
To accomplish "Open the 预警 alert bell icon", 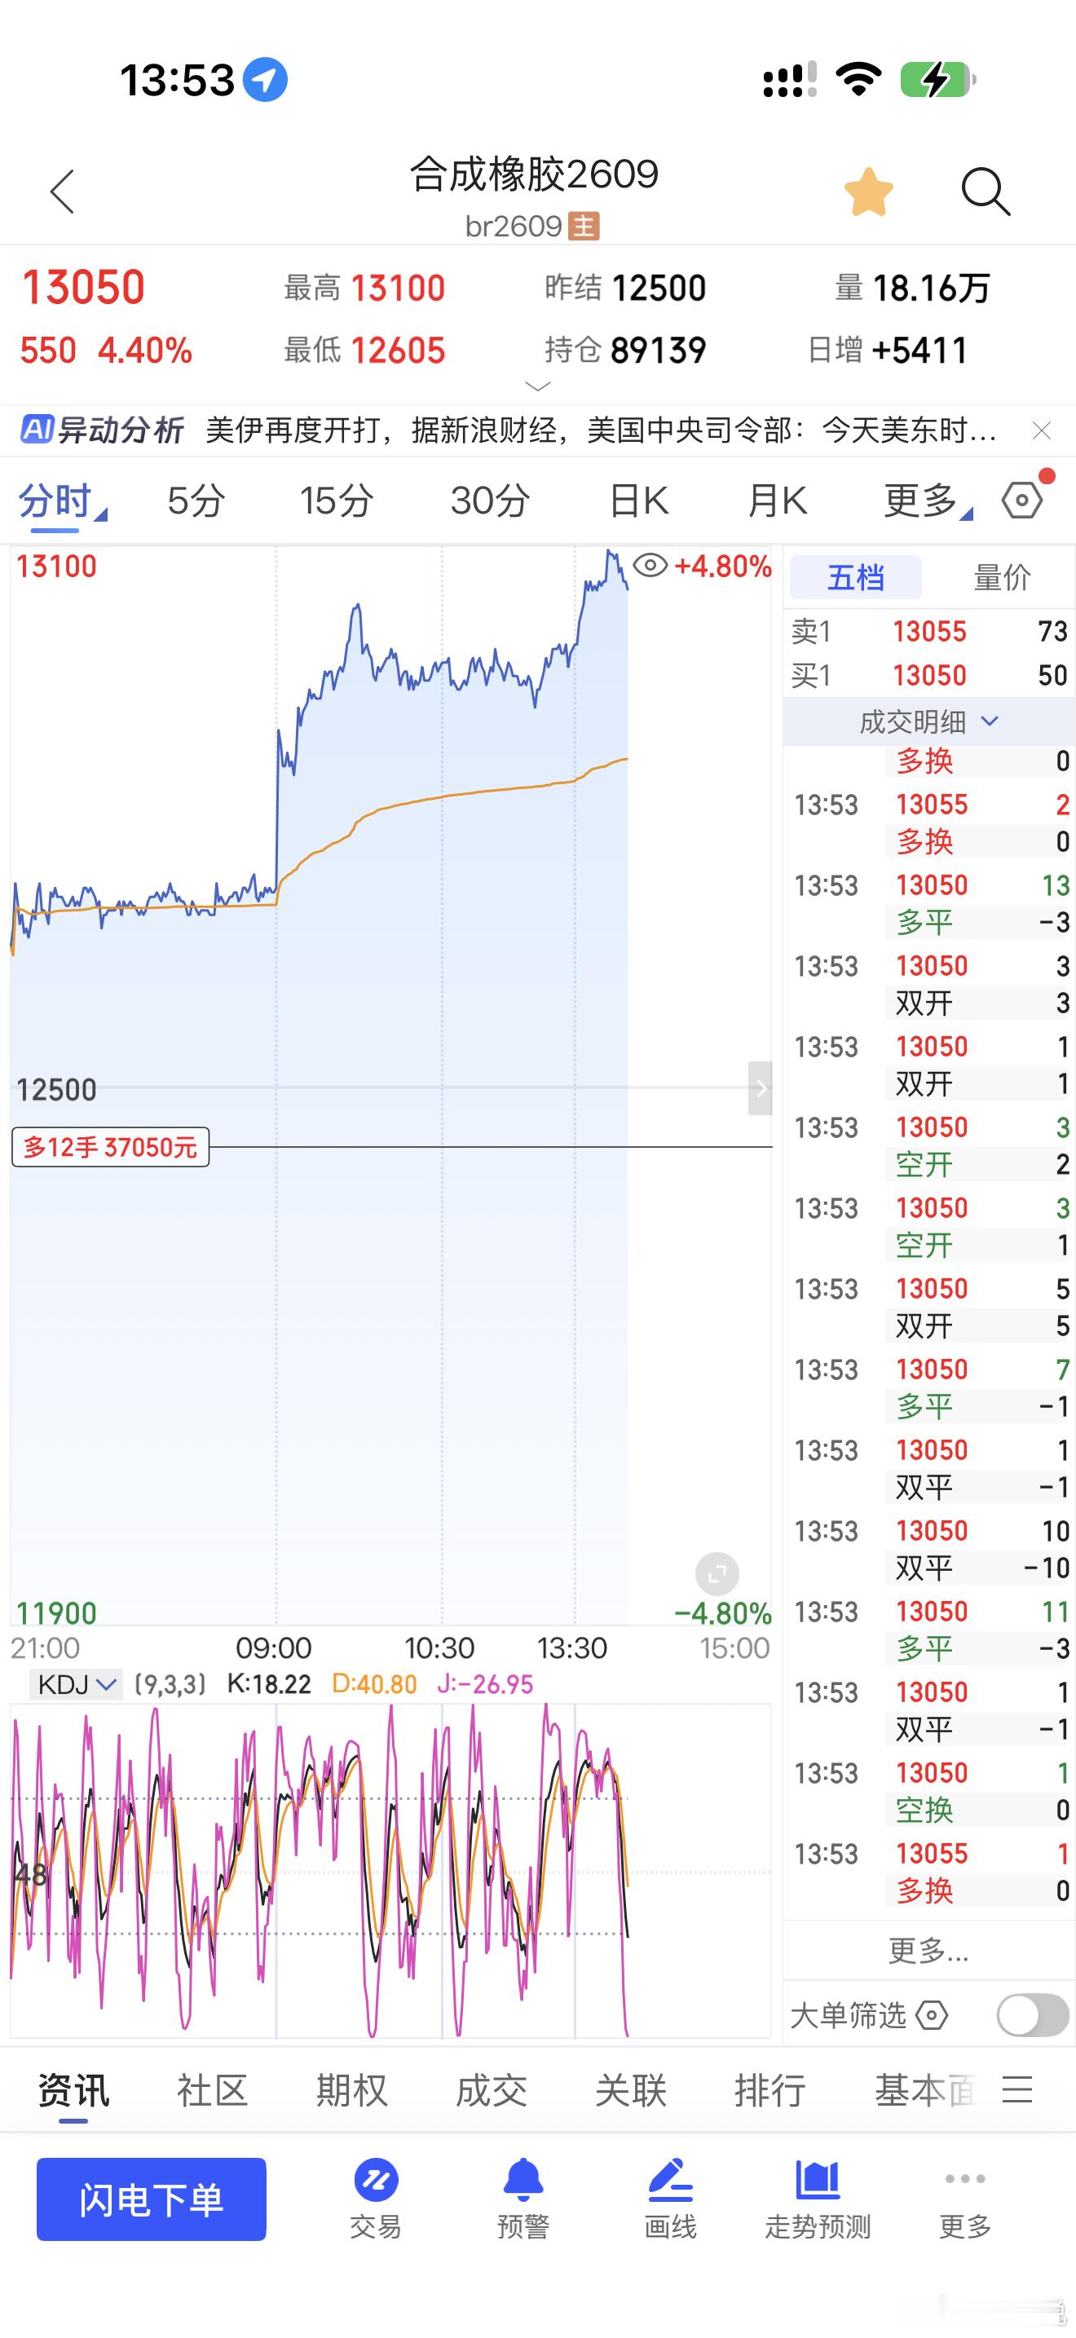I will tap(523, 2199).
